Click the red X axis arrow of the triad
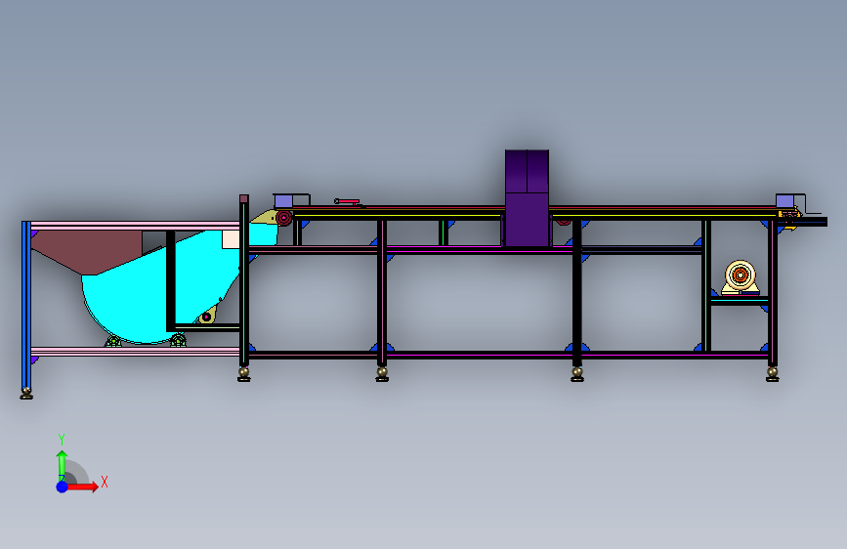 tap(82, 486)
